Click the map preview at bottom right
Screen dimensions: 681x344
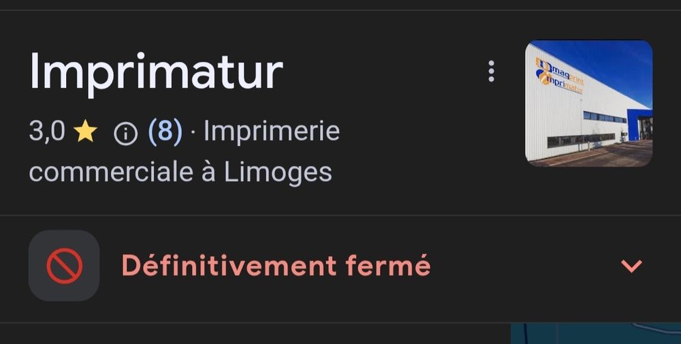(595, 334)
